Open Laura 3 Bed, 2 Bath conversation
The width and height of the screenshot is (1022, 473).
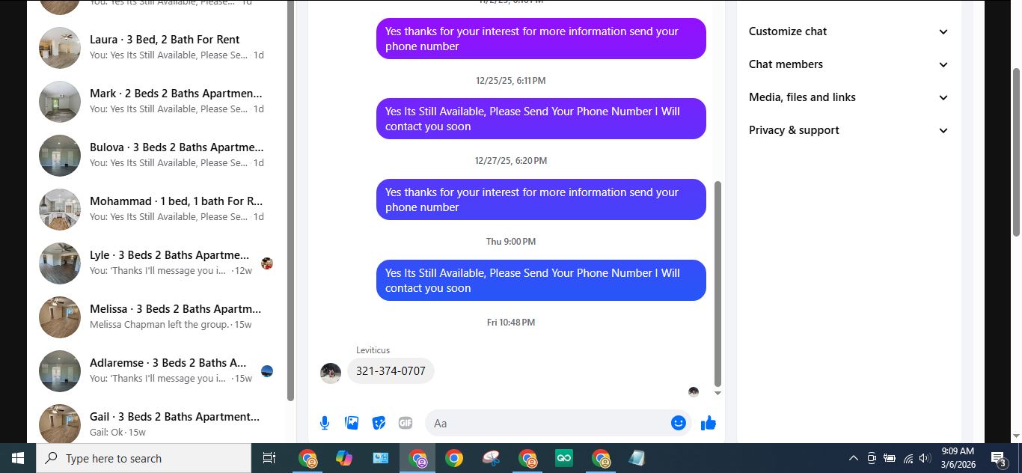tap(156, 48)
